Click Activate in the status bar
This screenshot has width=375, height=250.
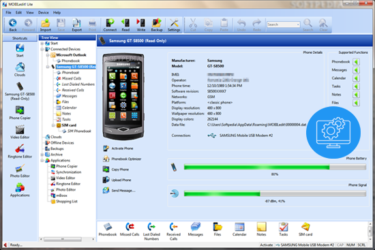click(266, 245)
